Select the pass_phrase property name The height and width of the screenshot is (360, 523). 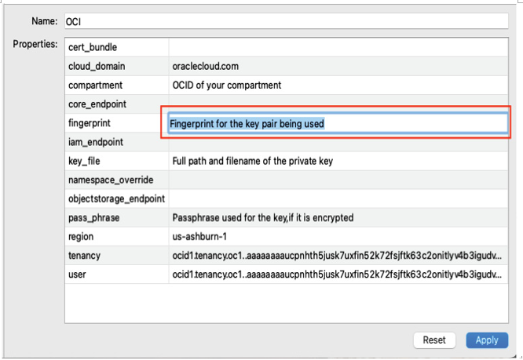tap(94, 218)
